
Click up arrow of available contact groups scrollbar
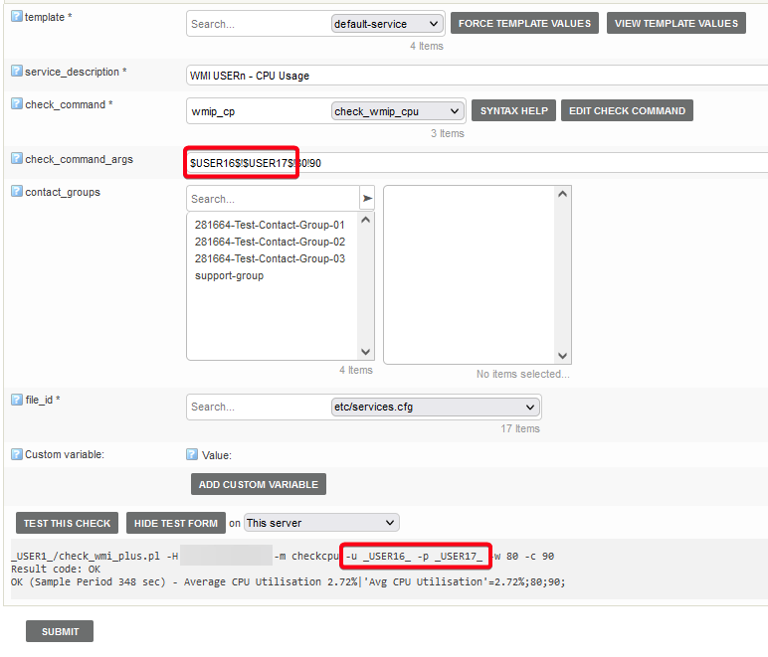point(365,220)
